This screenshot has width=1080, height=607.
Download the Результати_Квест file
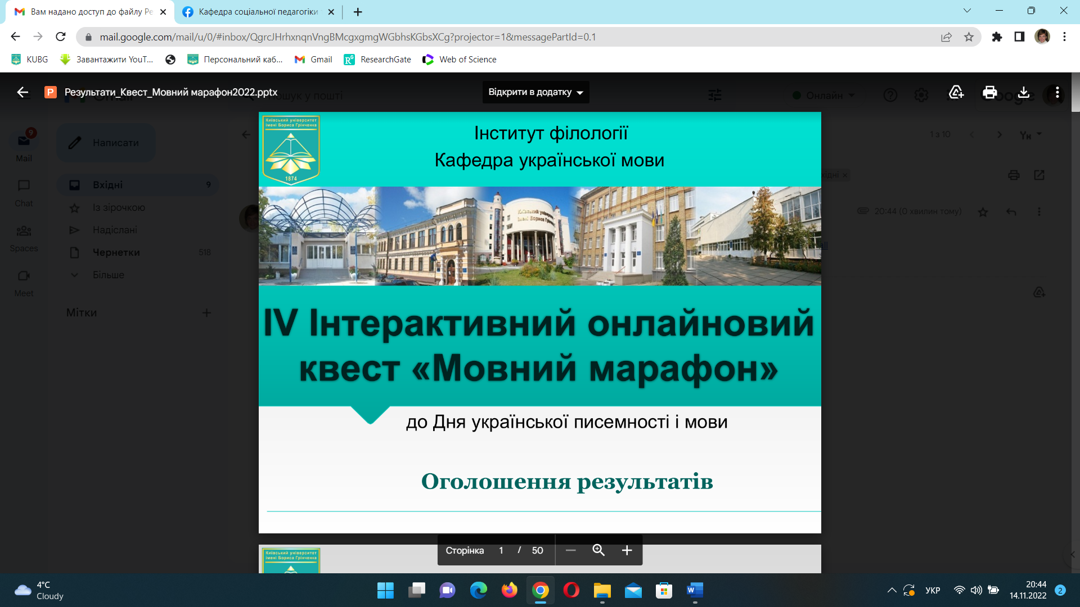point(1025,93)
